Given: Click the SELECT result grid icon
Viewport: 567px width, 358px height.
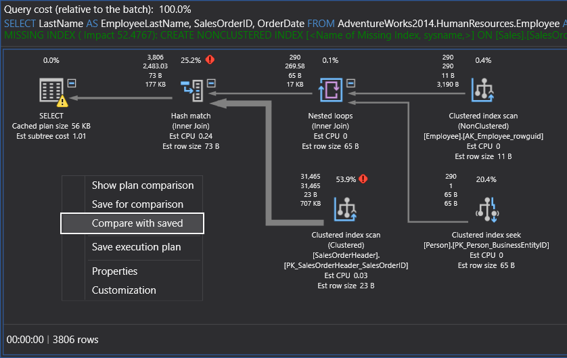Looking at the screenshot, I should click(x=51, y=90).
